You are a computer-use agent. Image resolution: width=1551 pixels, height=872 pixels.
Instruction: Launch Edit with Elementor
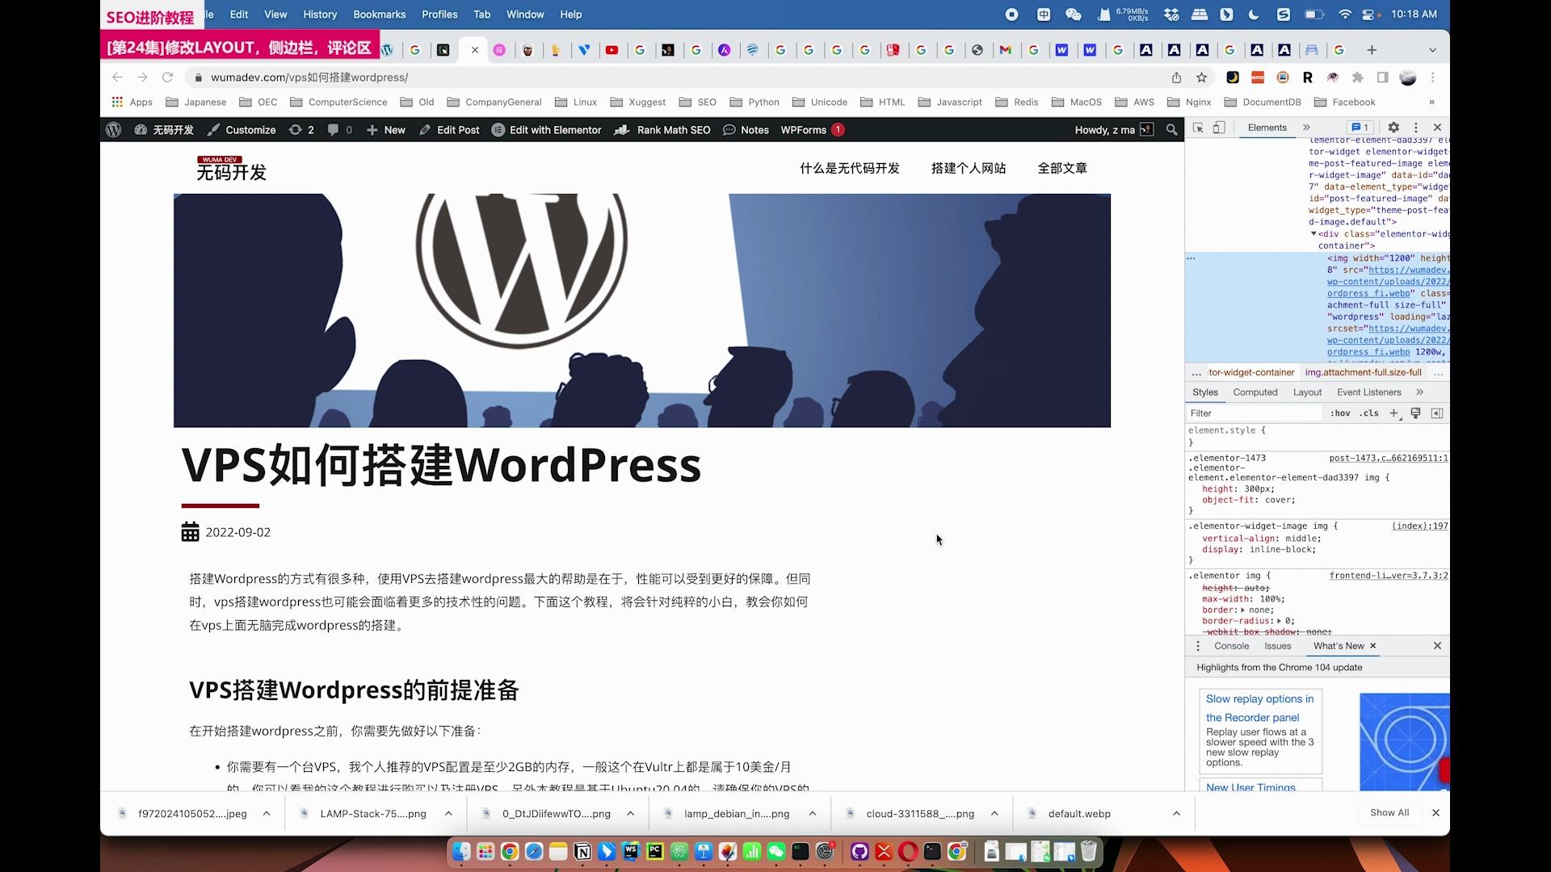547,129
